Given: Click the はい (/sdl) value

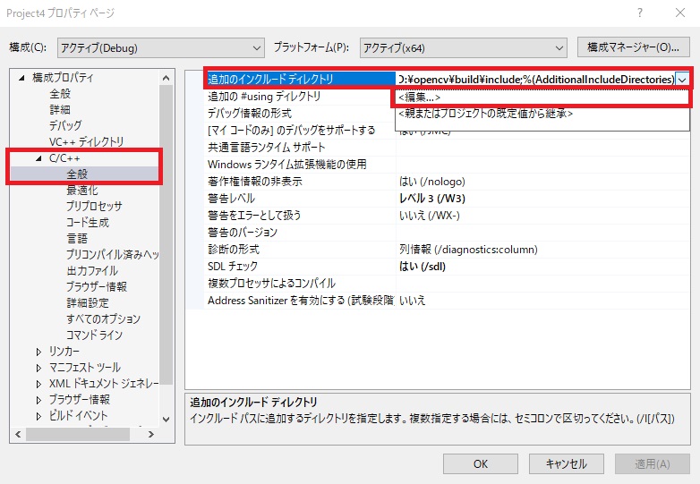Looking at the screenshot, I should (423, 266).
